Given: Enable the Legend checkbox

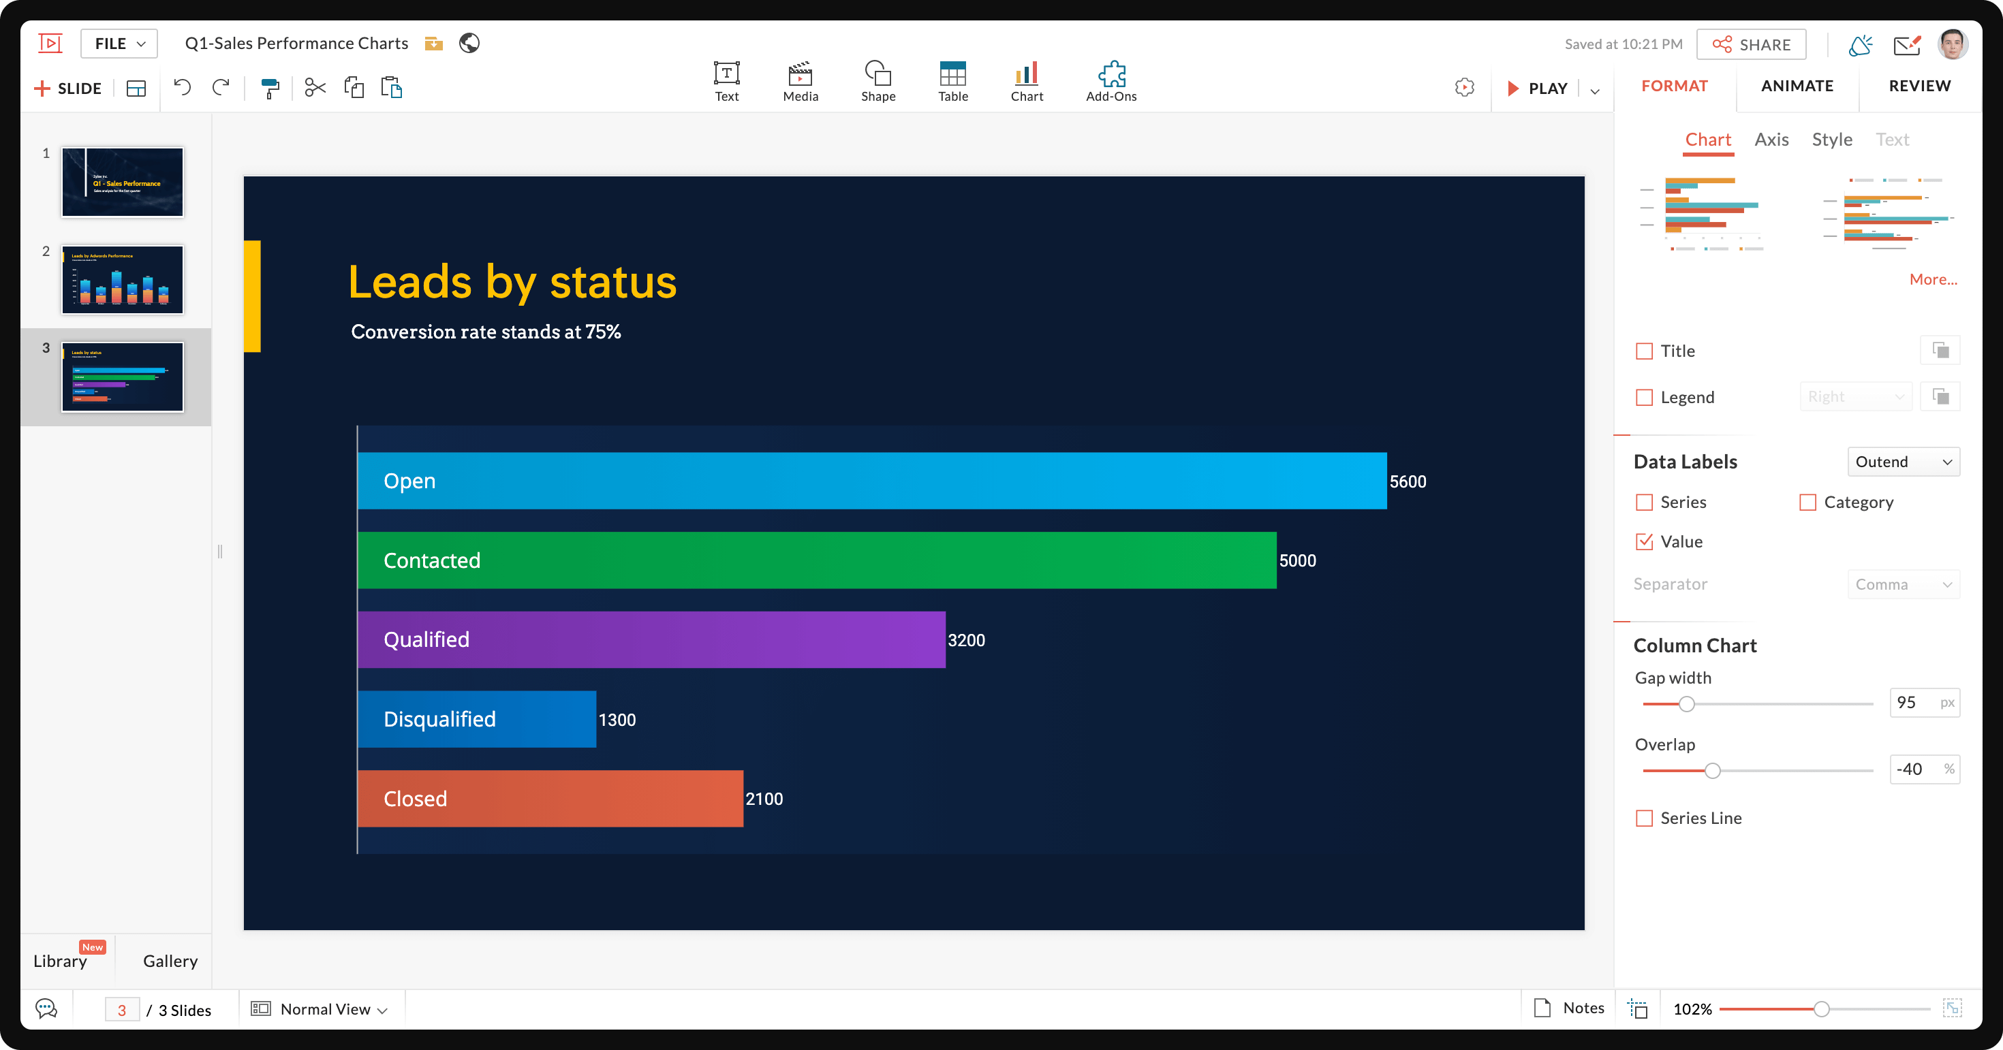Looking at the screenshot, I should [x=1645, y=398].
